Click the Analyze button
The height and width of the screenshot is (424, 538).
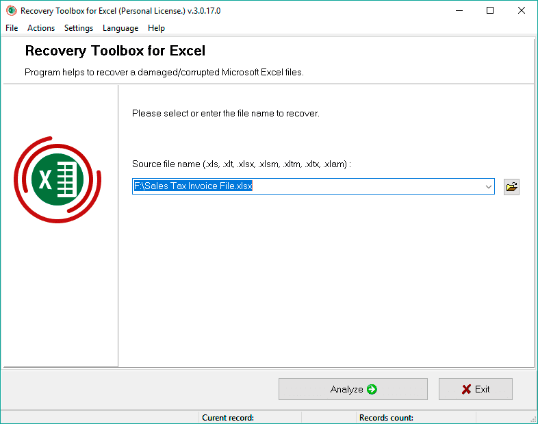coord(353,389)
